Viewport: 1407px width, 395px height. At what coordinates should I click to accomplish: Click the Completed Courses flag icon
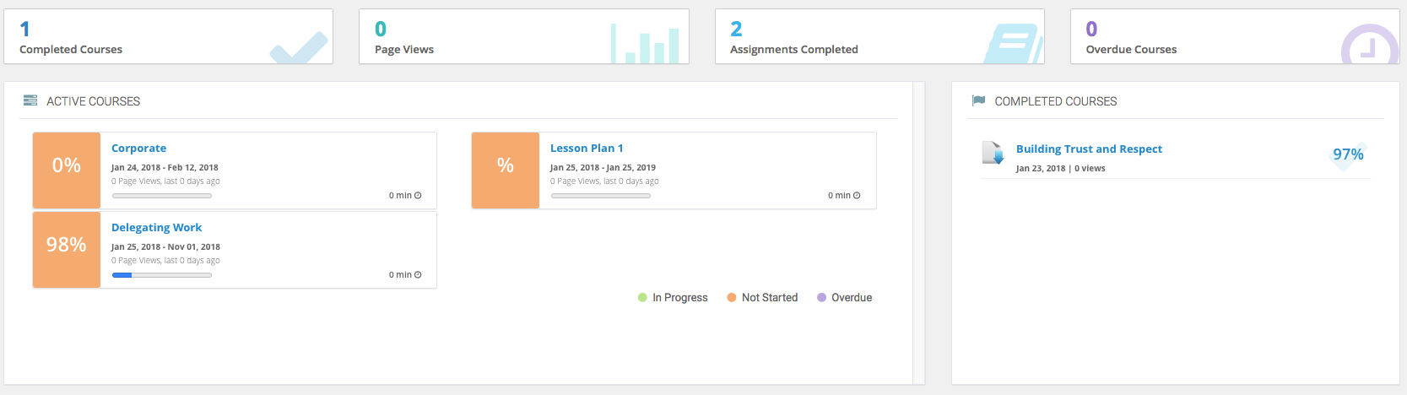click(979, 101)
